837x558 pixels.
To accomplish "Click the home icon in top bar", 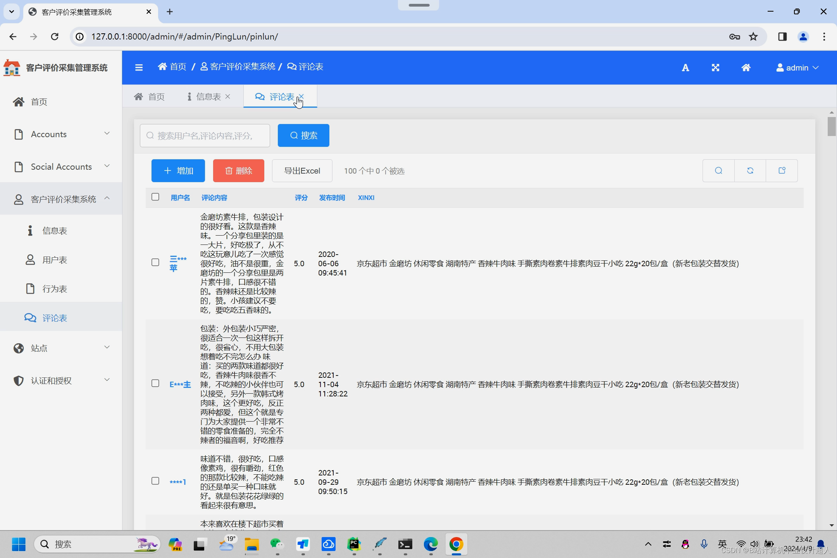I will [x=746, y=68].
